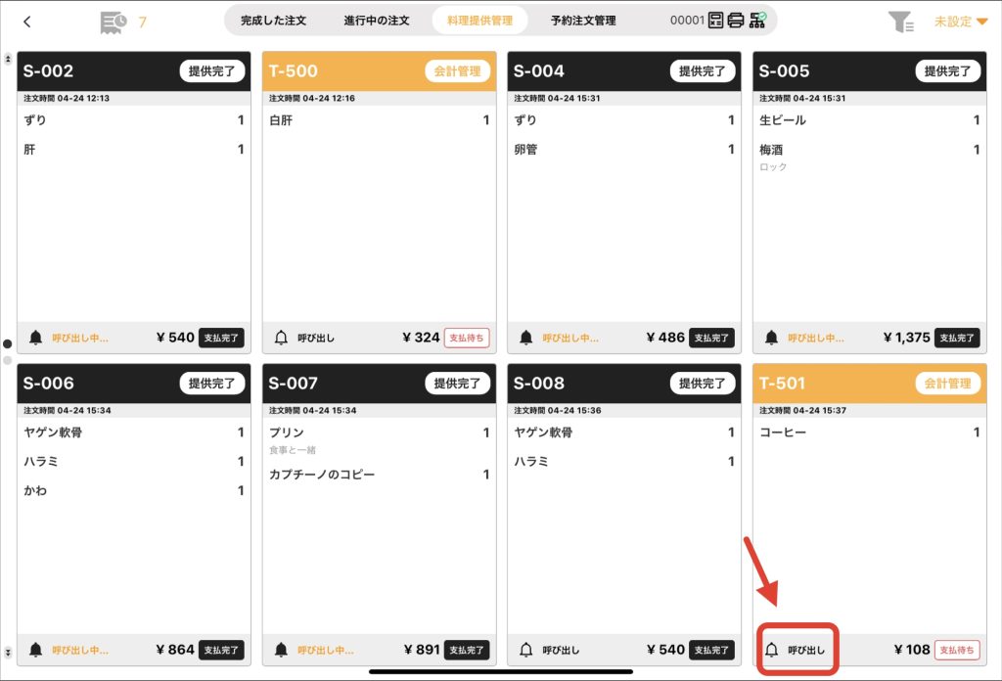The image size is (1002, 681).
Task: Go back using the left chevron arrow
Action: coord(26,22)
